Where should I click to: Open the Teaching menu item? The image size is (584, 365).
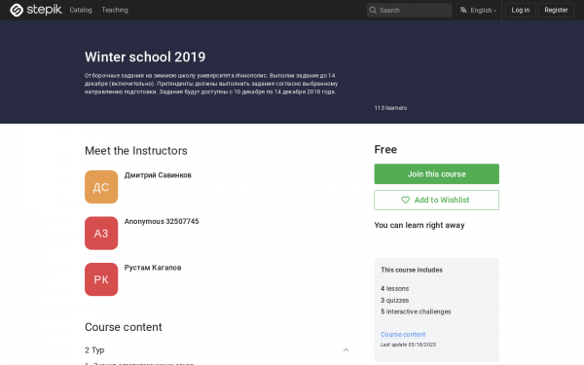pos(115,10)
